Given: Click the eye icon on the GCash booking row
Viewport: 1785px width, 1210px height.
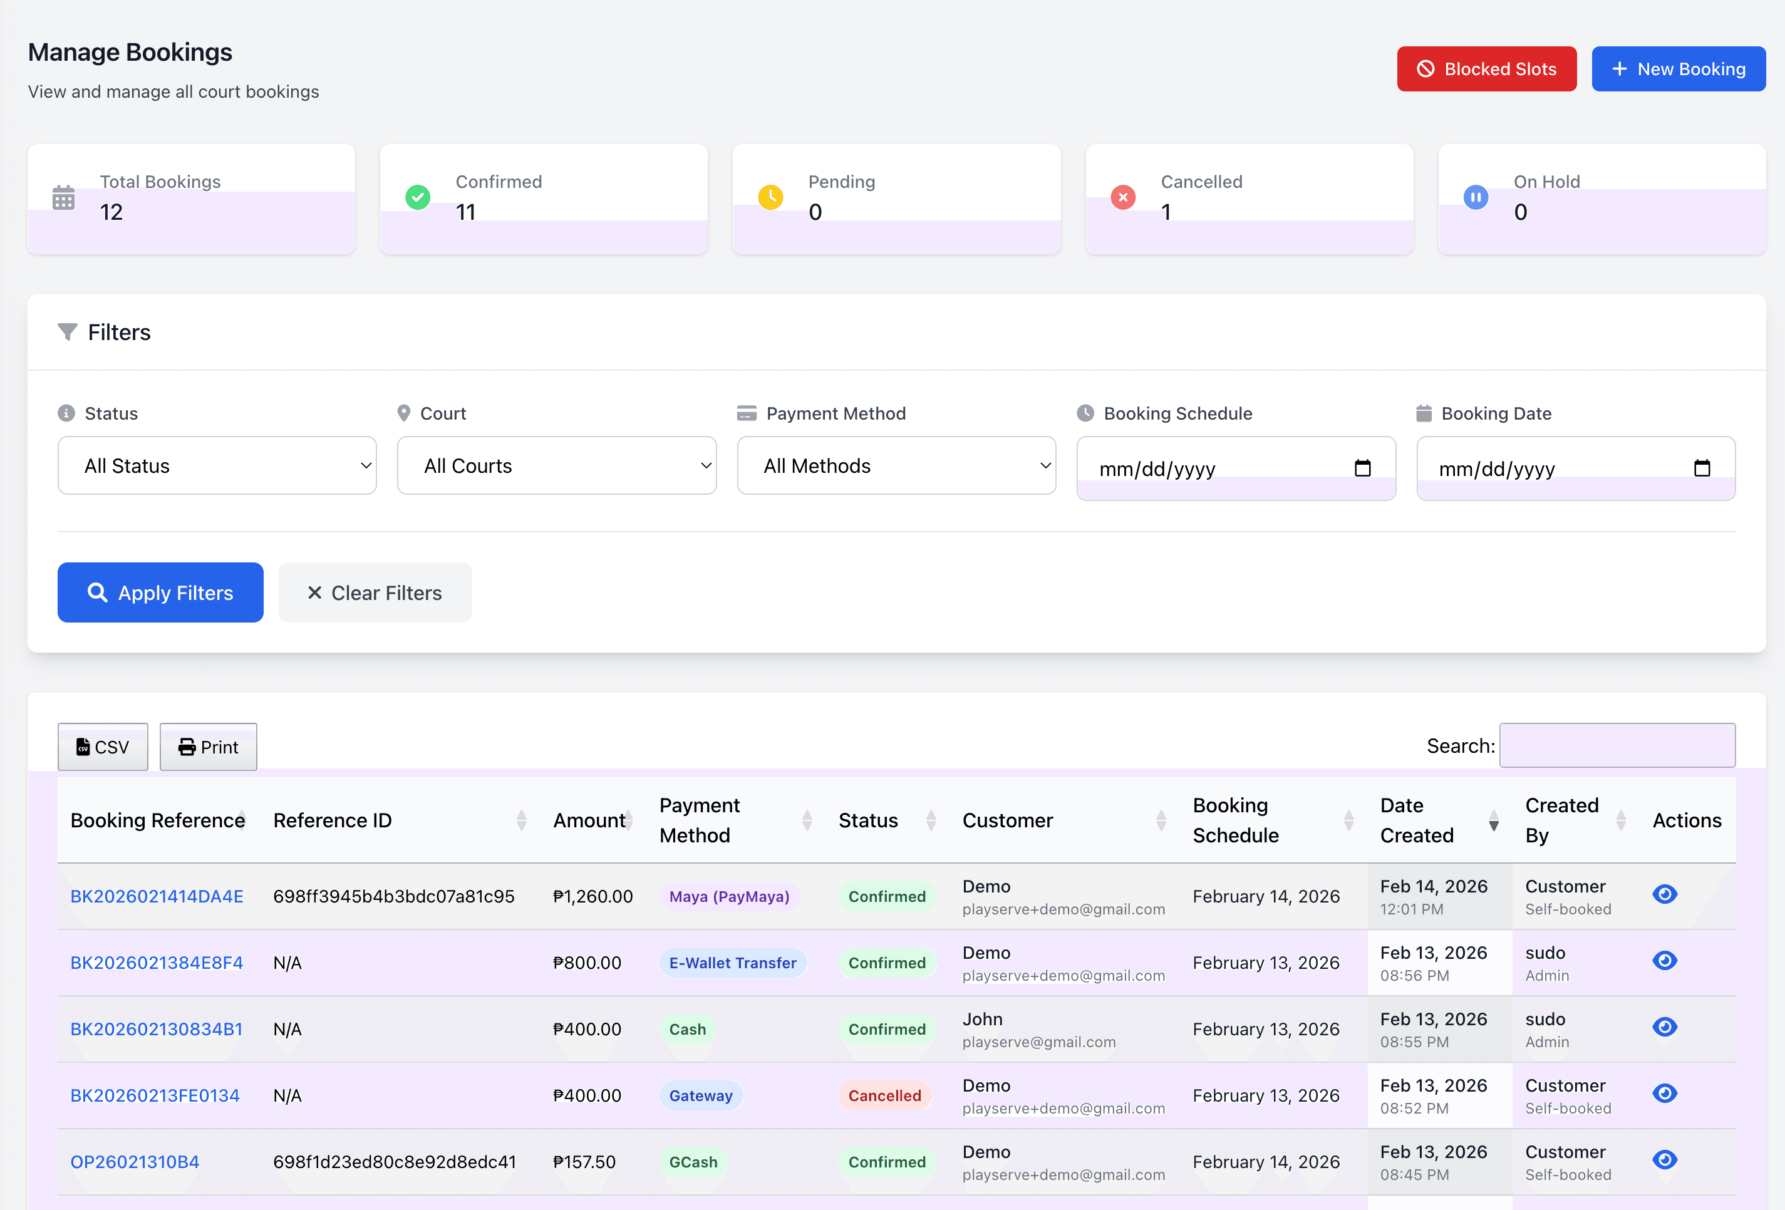Looking at the screenshot, I should point(1665,1160).
